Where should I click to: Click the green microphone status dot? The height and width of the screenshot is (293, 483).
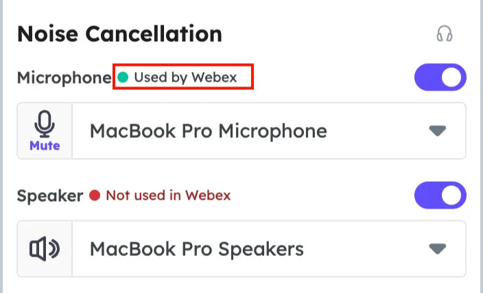tap(123, 78)
